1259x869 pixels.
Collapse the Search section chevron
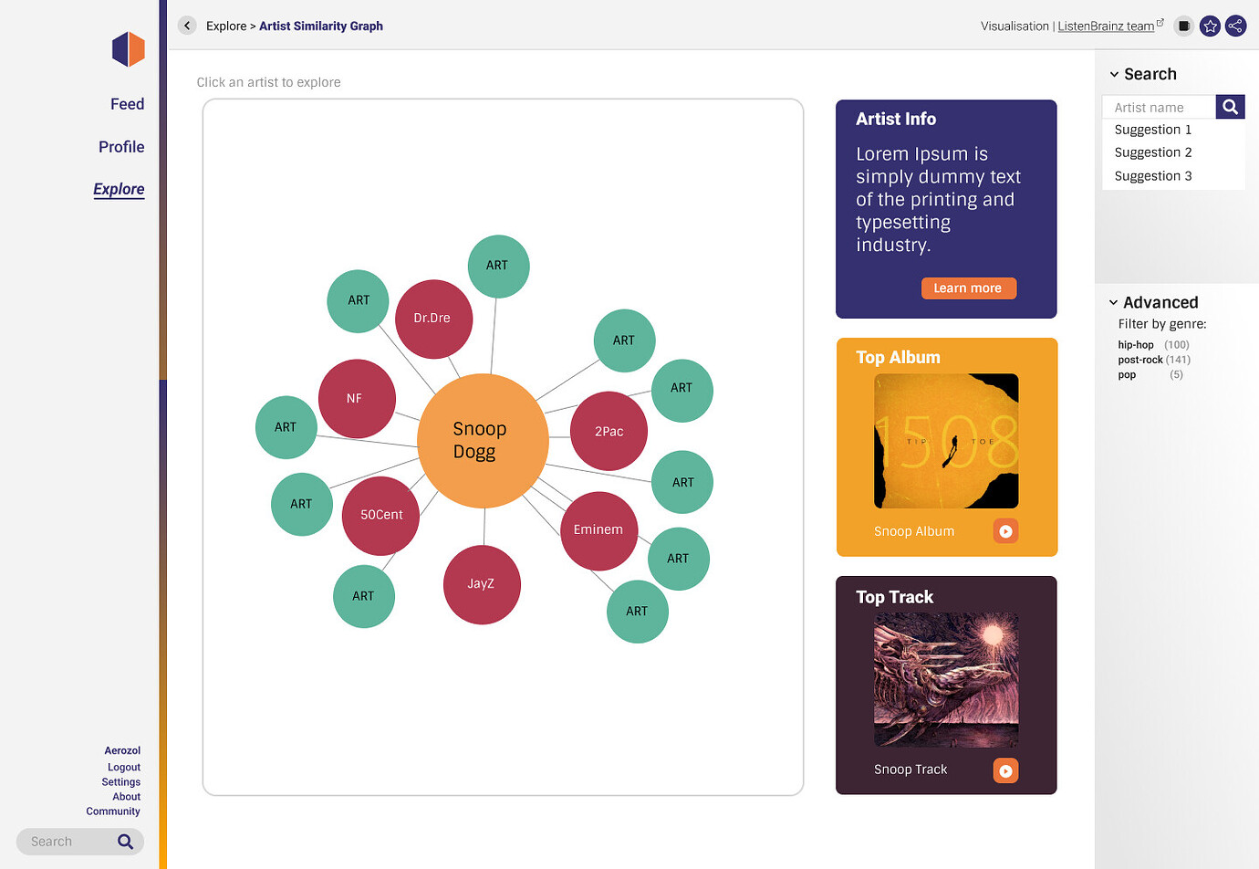(x=1114, y=74)
